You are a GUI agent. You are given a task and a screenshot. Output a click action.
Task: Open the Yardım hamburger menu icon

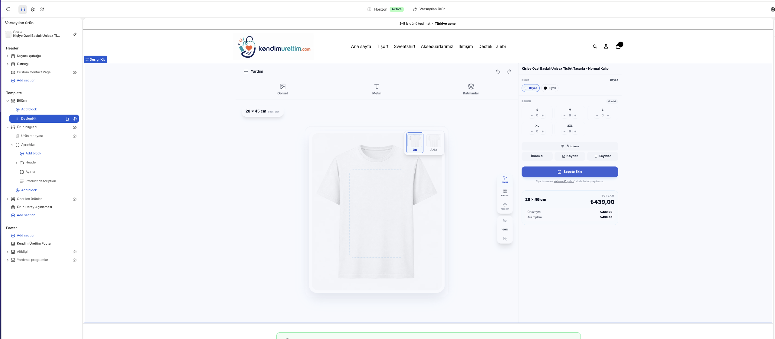point(246,71)
